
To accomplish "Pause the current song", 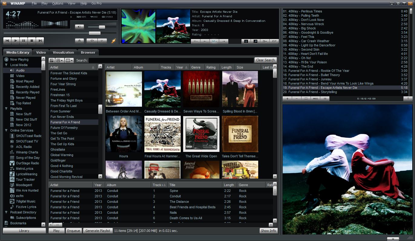I will point(24,40).
